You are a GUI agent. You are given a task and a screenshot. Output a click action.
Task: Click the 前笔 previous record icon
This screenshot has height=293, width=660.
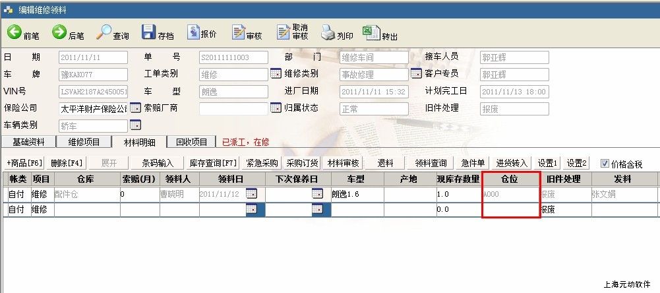pos(14,32)
